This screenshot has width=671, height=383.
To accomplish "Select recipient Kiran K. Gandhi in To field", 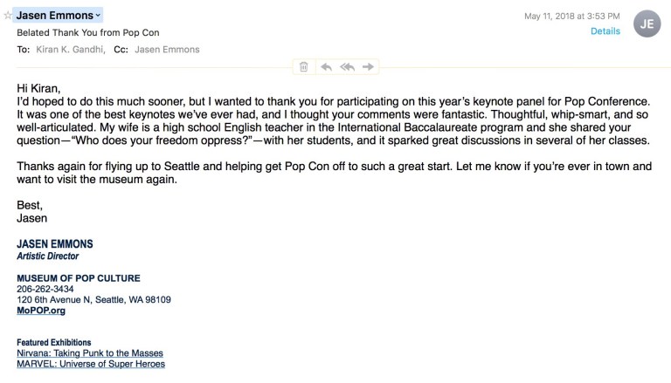I will 71,50.
